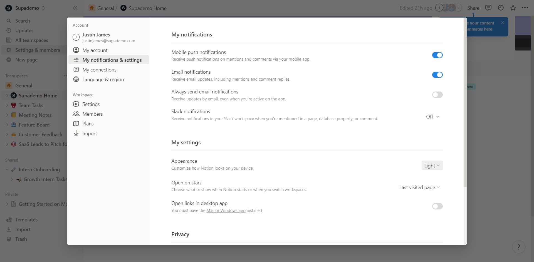The image size is (534, 262).
Task: Open Members workspace settings
Action: tap(92, 114)
